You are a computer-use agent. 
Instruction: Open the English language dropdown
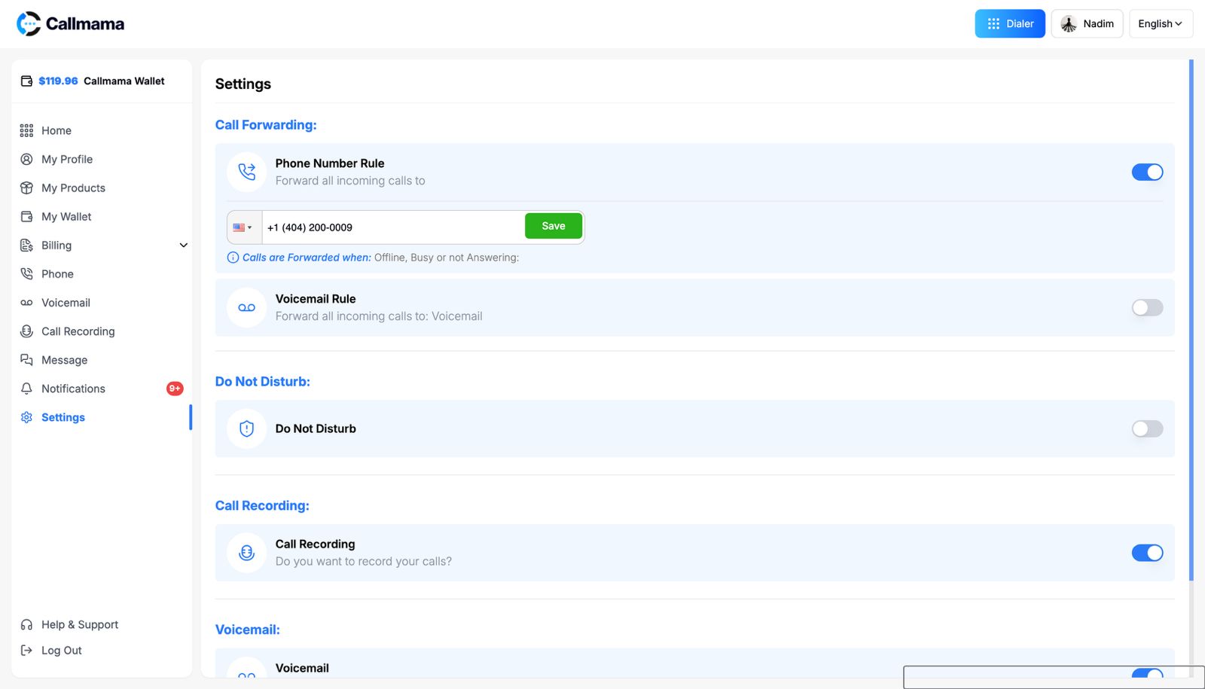pyautogui.click(x=1161, y=23)
